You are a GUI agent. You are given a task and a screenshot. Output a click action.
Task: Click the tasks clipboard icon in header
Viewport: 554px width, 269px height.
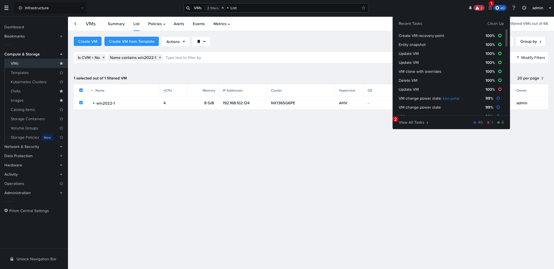[x=490, y=8]
